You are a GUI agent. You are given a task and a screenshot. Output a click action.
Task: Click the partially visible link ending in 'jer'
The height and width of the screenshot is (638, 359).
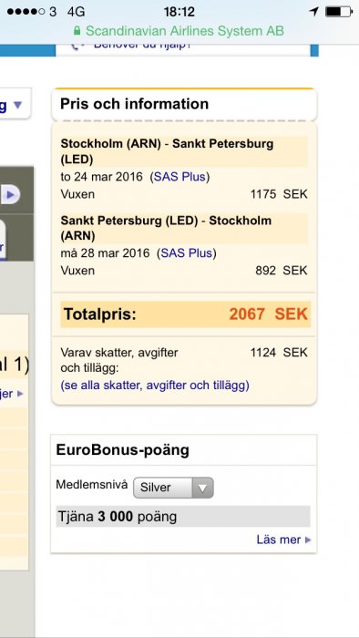[11, 394]
